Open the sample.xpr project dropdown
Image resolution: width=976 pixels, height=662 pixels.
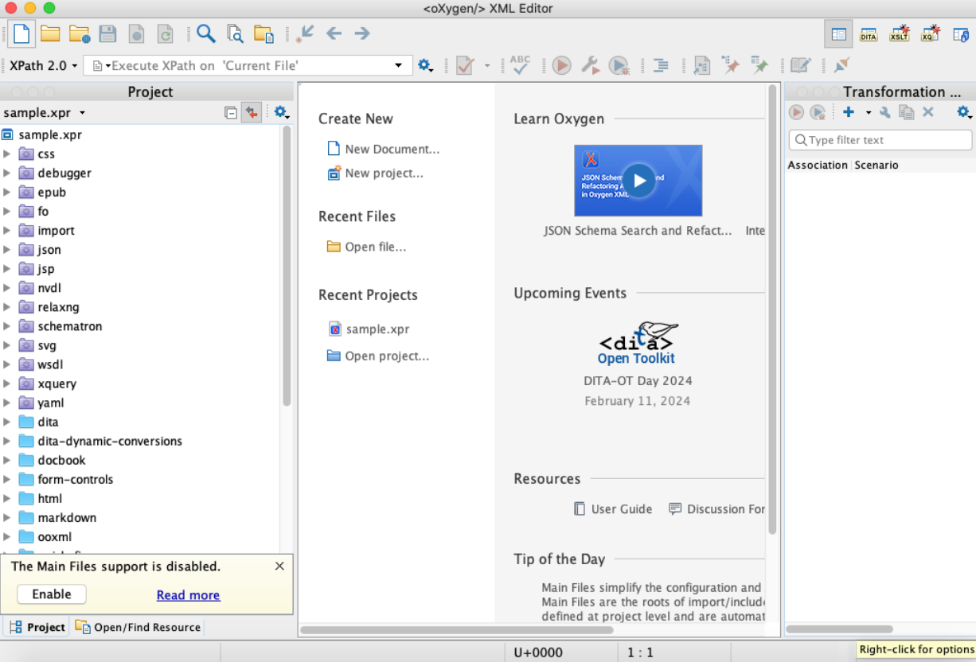coord(45,113)
